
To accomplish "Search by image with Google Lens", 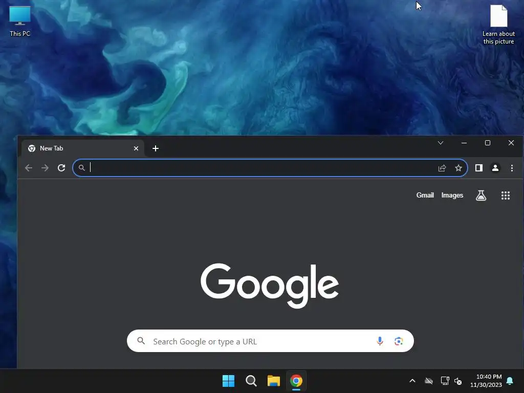I will 398,341.
